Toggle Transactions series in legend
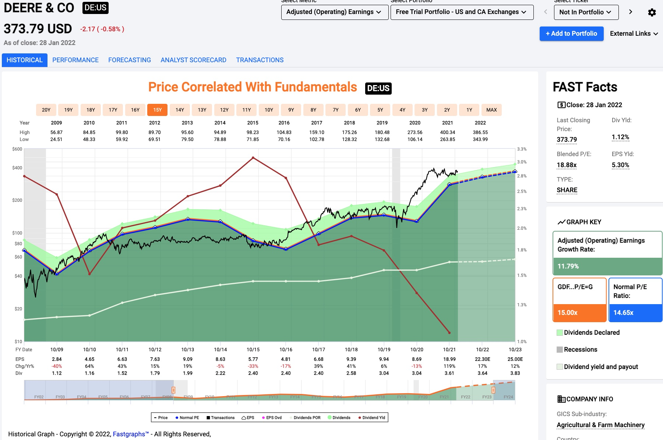The image size is (663, 440). click(x=221, y=418)
